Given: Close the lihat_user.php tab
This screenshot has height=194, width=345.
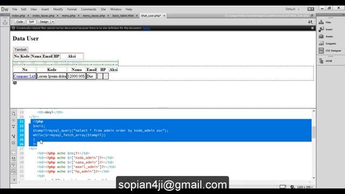Looking at the screenshot, I should [164, 16].
